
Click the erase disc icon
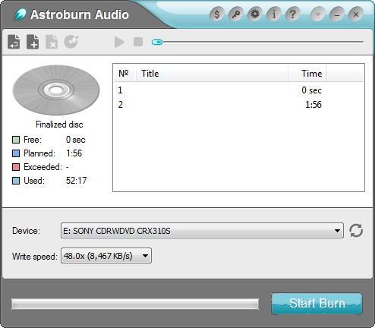coord(71,42)
